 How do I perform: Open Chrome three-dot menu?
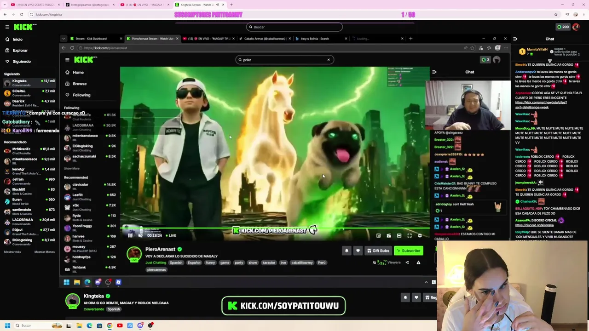pos(583,14)
